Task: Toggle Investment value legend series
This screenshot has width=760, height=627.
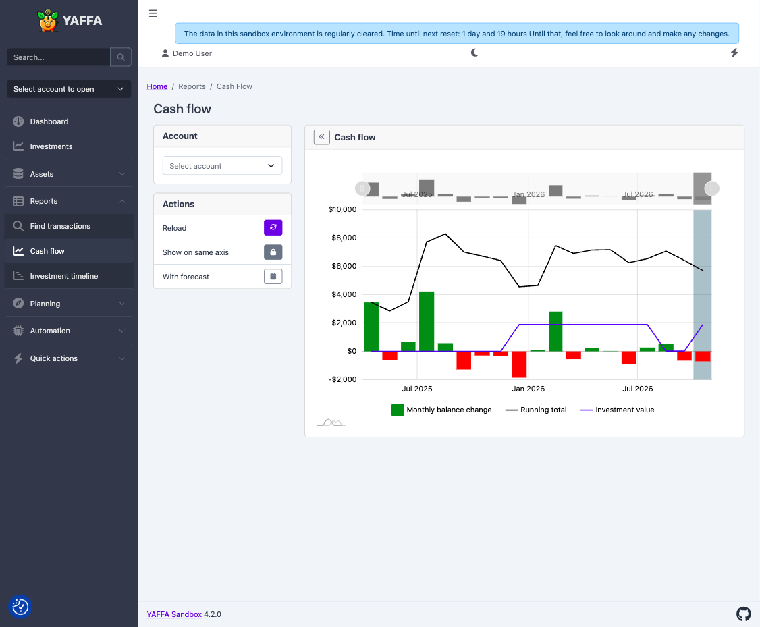Action: point(618,410)
